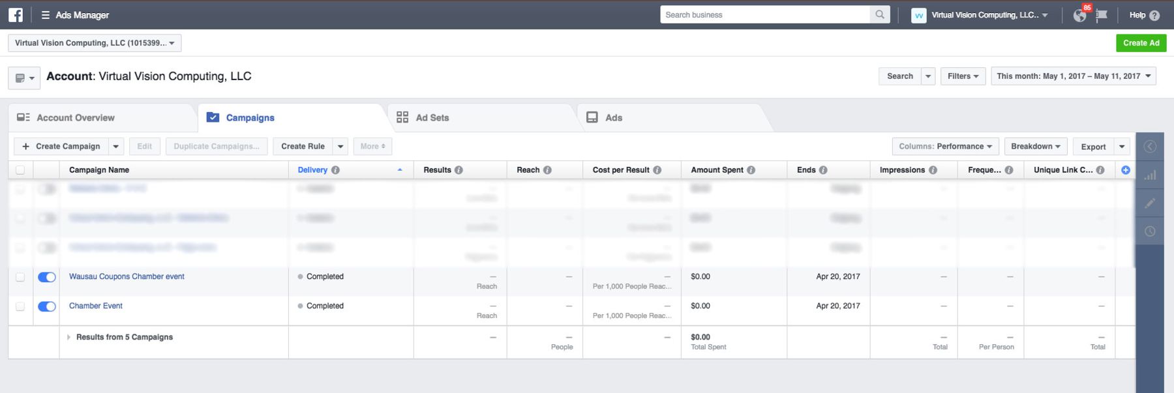Click the Ad Sets grid icon

pyautogui.click(x=402, y=117)
